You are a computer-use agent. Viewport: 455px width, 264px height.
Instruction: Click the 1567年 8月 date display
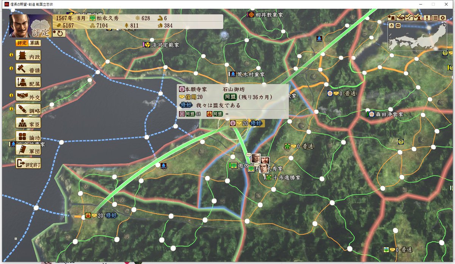click(71, 18)
